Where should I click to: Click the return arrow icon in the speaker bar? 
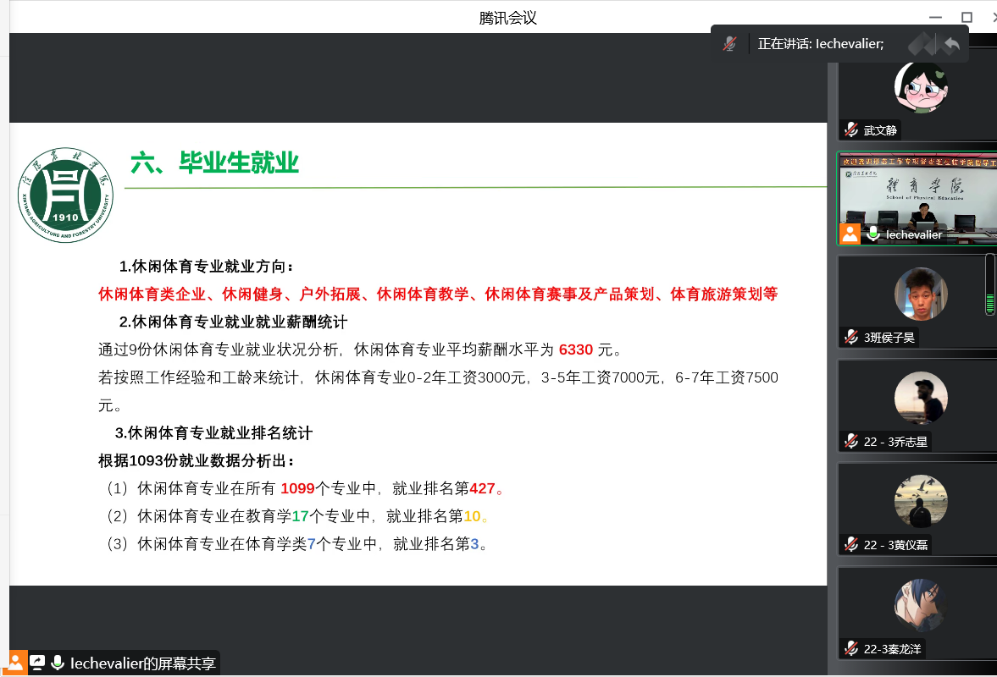(x=952, y=44)
